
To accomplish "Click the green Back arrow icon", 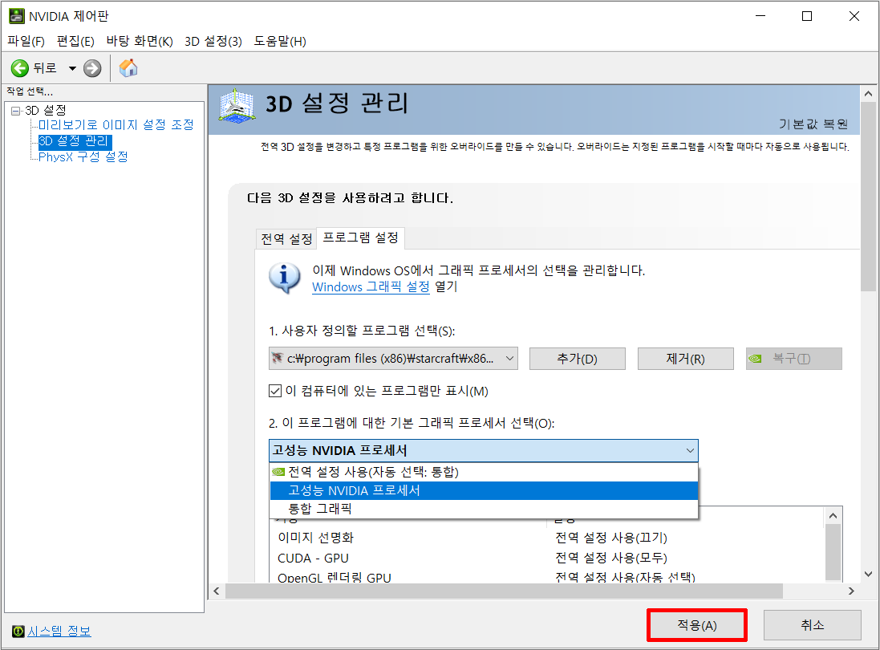I will pos(19,68).
